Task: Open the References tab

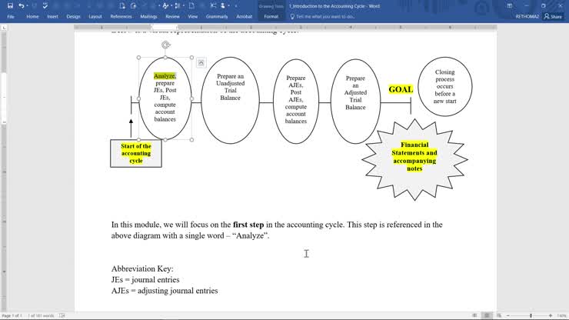Action: click(121, 17)
